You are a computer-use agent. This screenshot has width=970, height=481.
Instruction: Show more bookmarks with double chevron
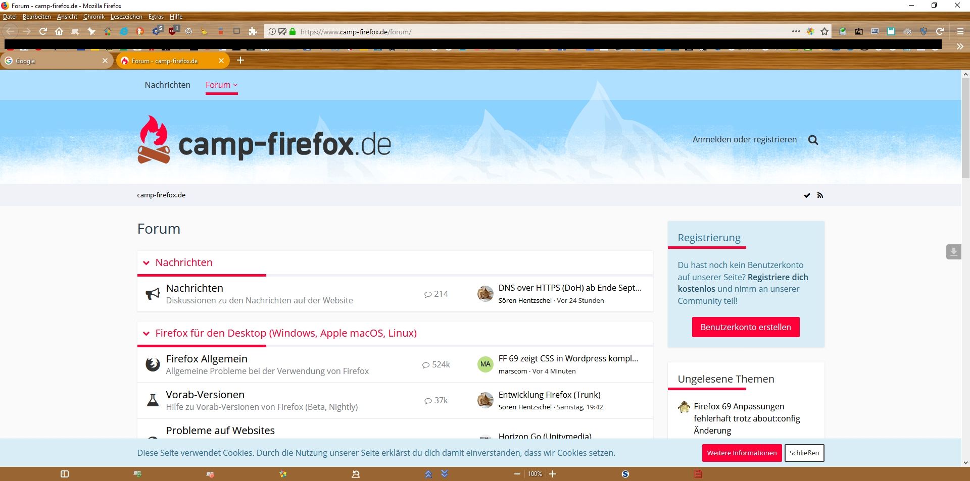click(x=960, y=46)
